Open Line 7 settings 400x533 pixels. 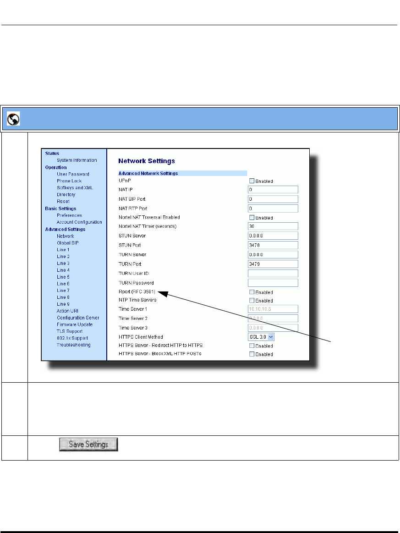pyautogui.click(x=63, y=290)
